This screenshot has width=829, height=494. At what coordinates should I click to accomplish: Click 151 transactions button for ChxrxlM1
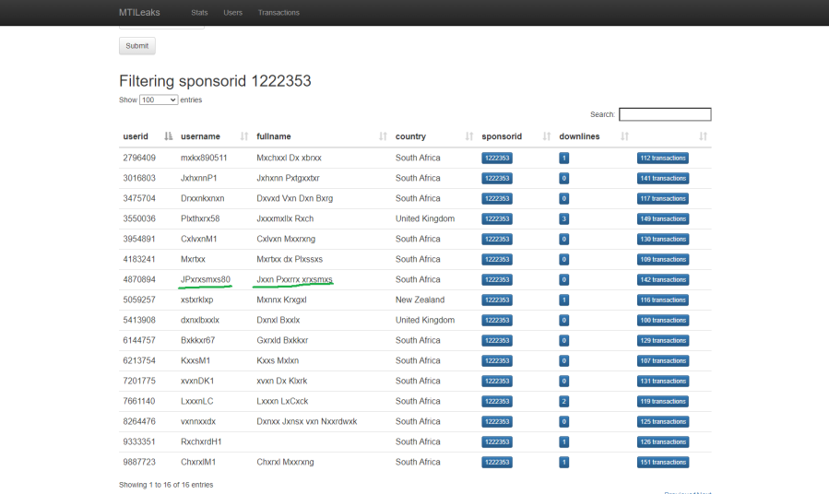coord(662,463)
